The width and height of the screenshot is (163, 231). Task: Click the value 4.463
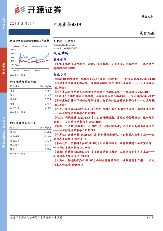tap(48, 91)
